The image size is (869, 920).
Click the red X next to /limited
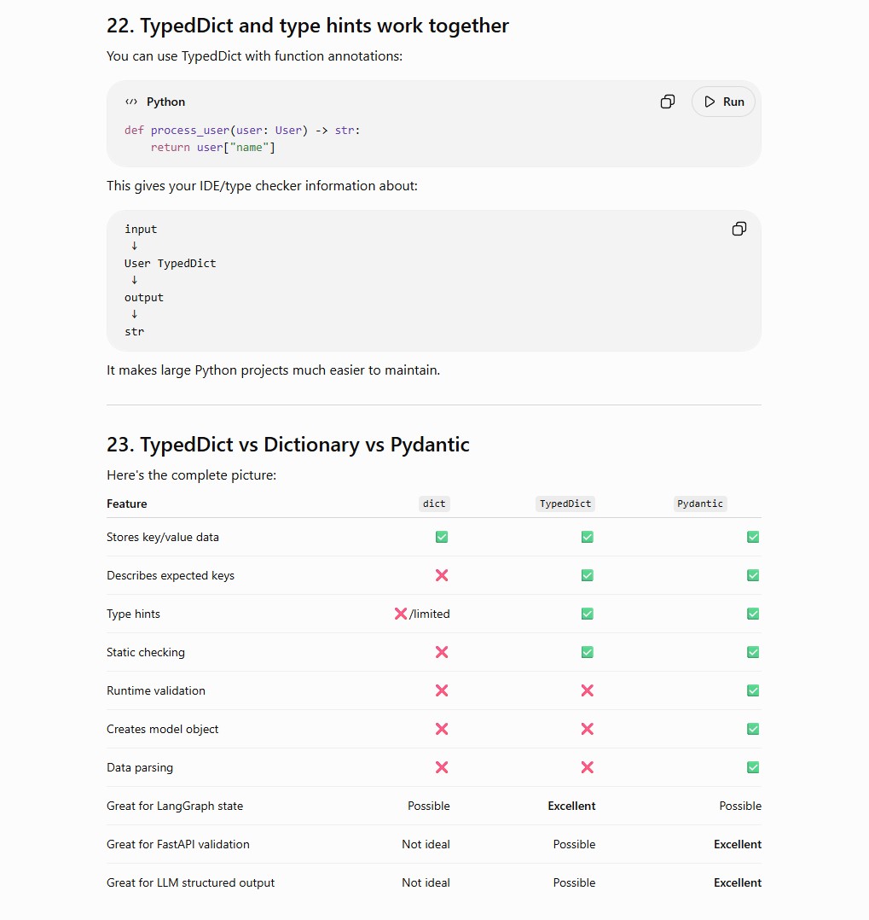click(401, 614)
